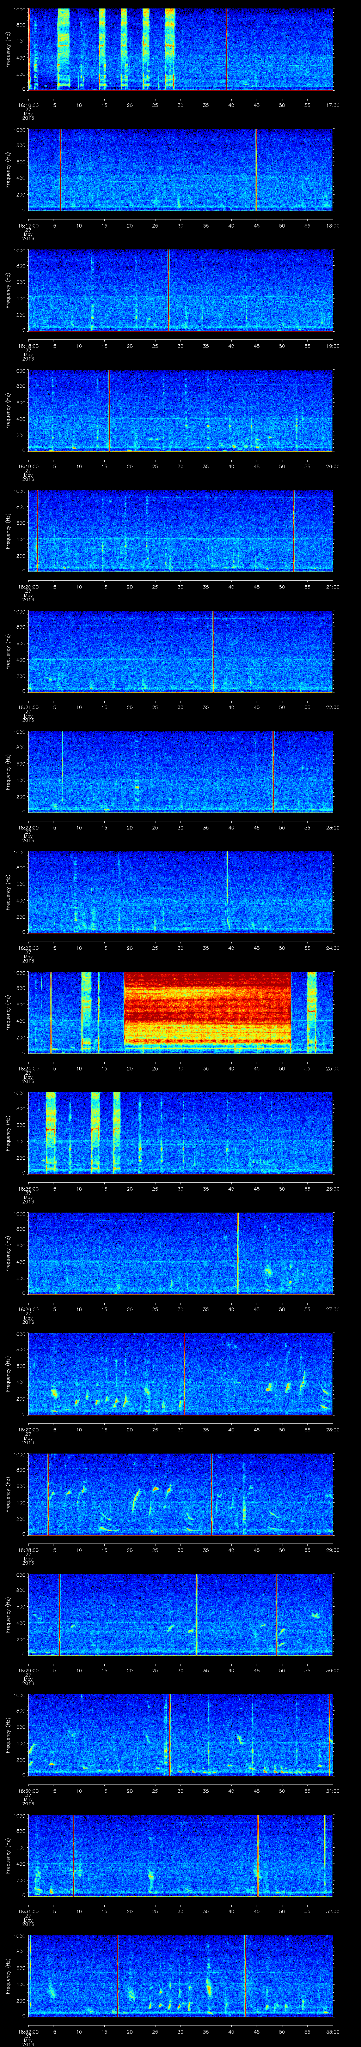
Task: Click 'Frequency (Hz)' axis label of the 18:16:00 panel
Action: click(8, 49)
